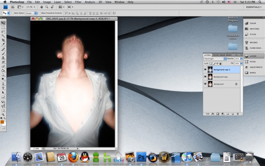This screenshot has width=265, height=166.
Task: Open the ADJUSTMENTS panel button
Action: pyautogui.click(x=254, y=67)
